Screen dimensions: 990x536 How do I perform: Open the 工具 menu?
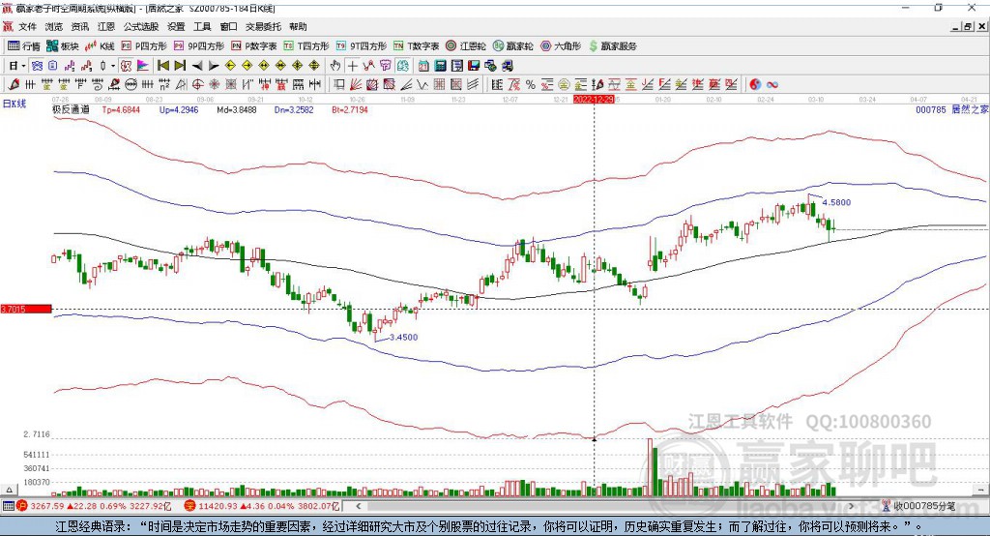click(202, 26)
